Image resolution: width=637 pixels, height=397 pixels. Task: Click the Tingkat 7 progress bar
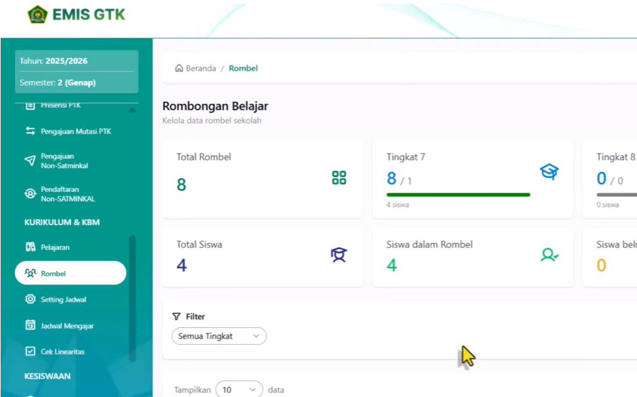pyautogui.click(x=458, y=195)
